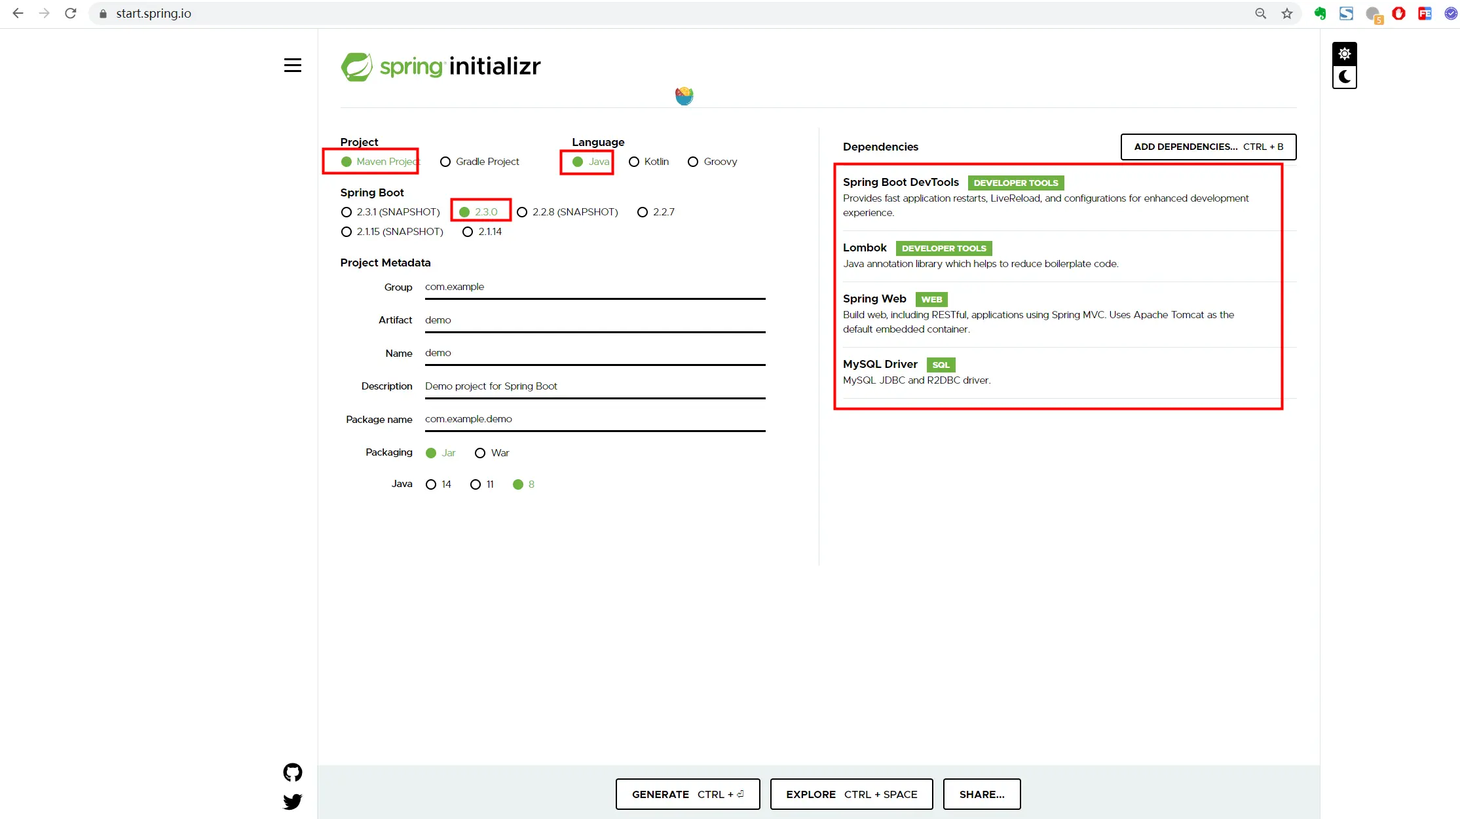The image size is (1460, 819).
Task: Click the browser zoom magnifier icon
Action: 1260,13
